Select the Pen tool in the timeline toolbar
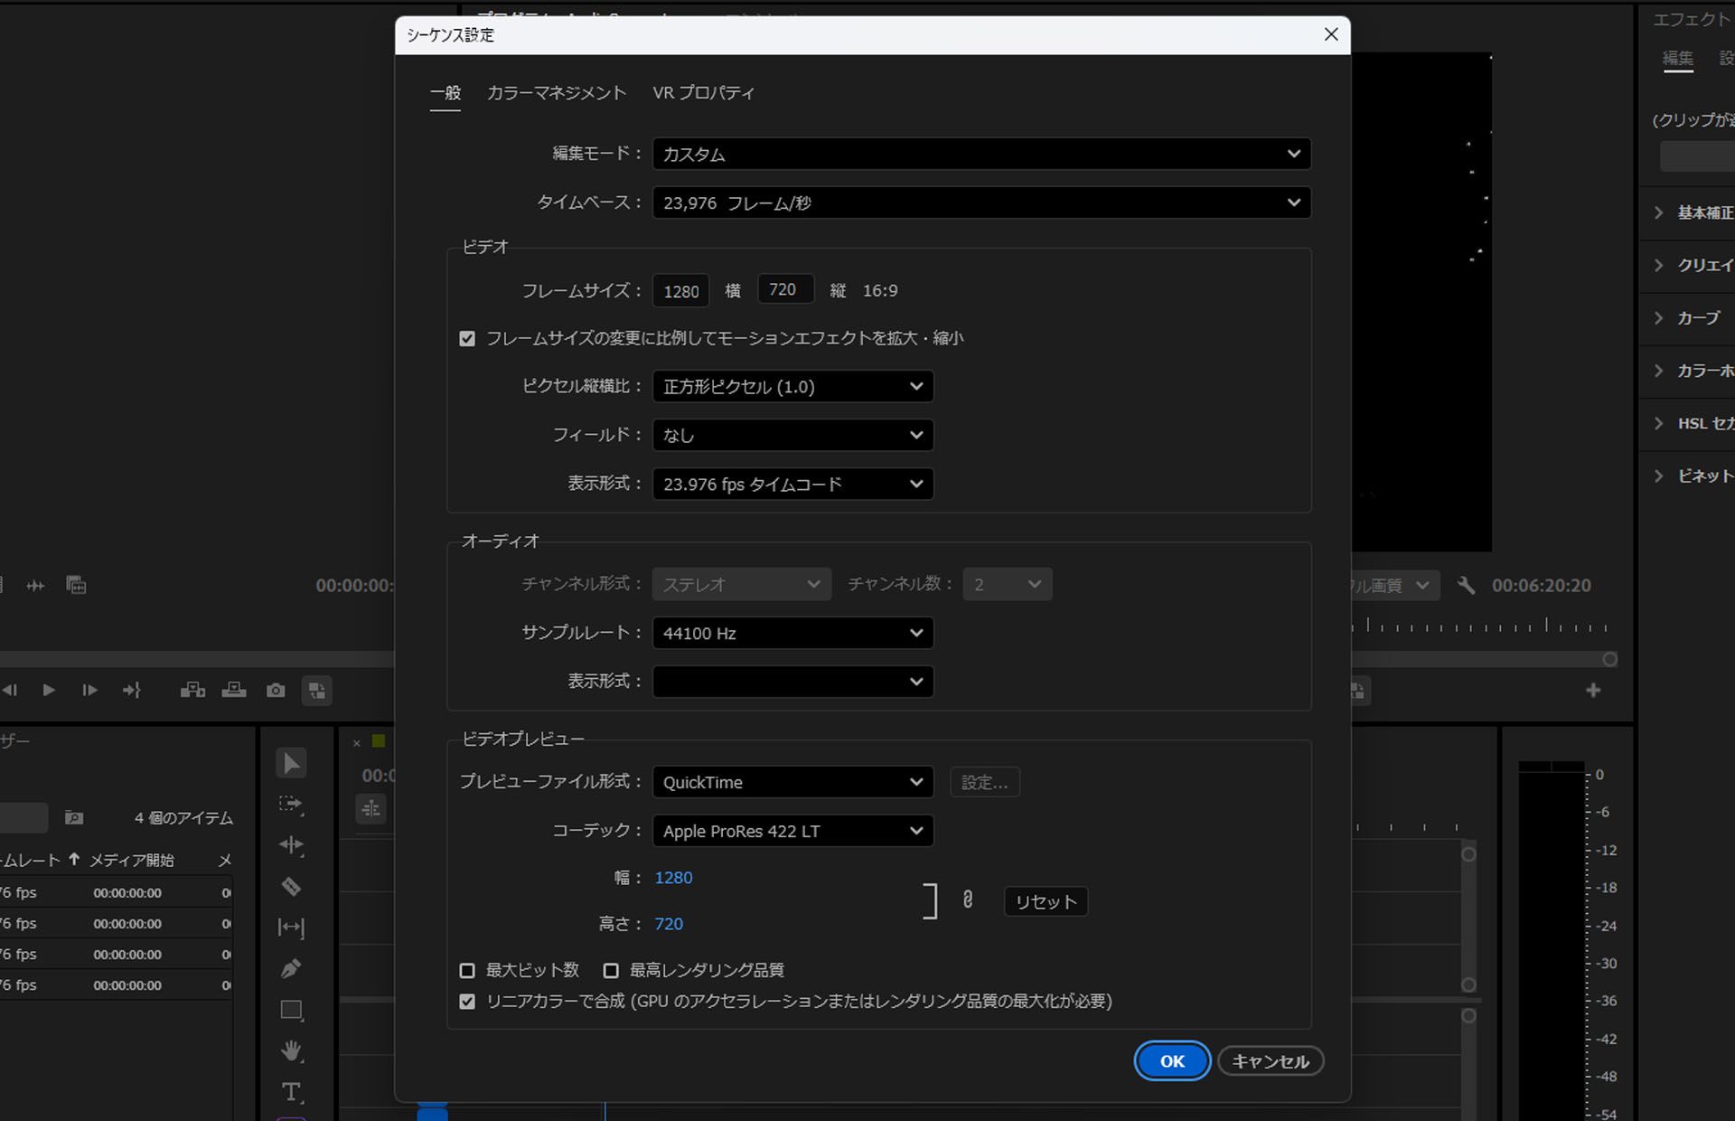1735x1121 pixels. 291,968
